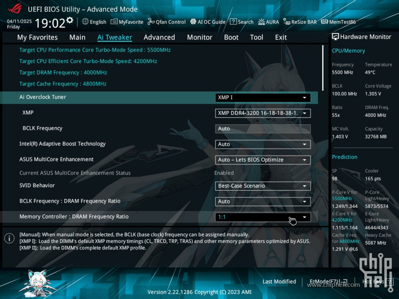Switch to EzMode(F7) button
The image size is (399, 299).
tap(329, 282)
